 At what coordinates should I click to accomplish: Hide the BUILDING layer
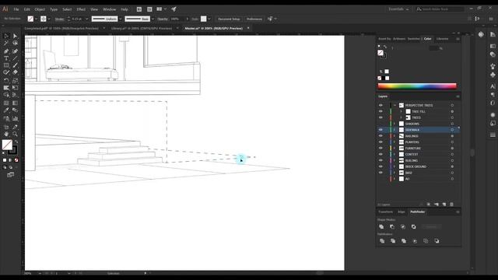point(381,160)
